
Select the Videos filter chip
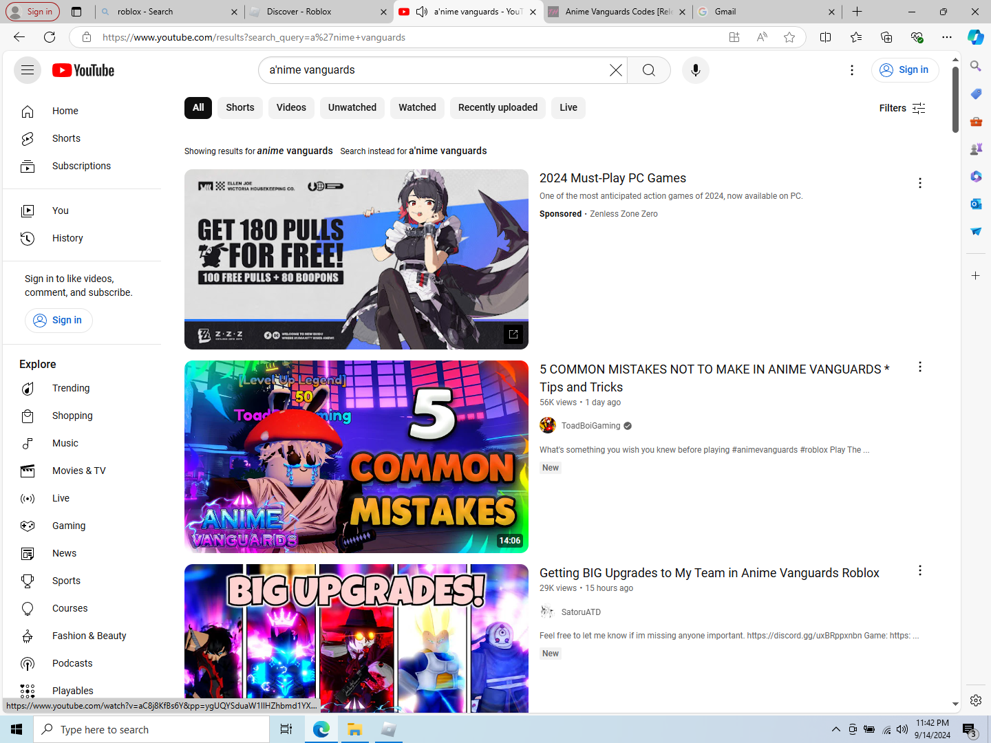[x=291, y=107]
